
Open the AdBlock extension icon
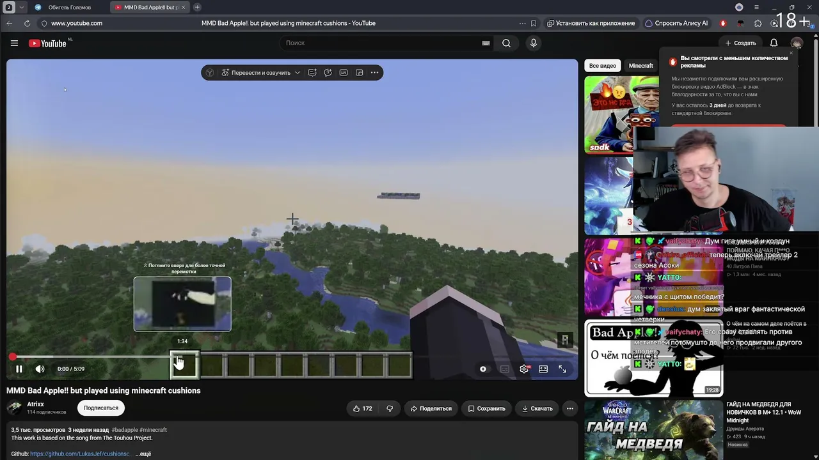(x=723, y=23)
